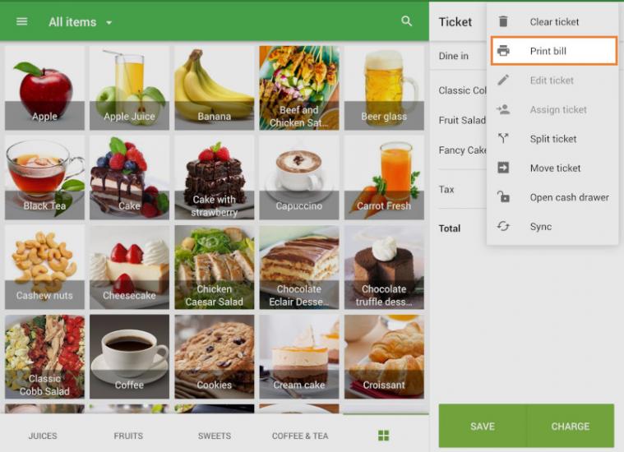The height and width of the screenshot is (452, 624).
Task: Switch to the grid view tab icon
Action: (x=383, y=436)
